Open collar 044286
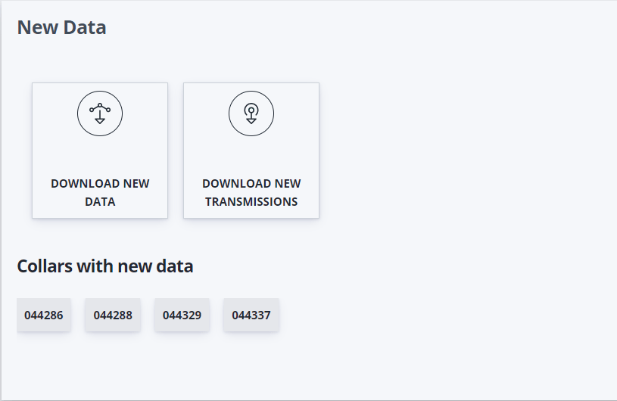This screenshot has height=401, width=617. click(x=44, y=315)
